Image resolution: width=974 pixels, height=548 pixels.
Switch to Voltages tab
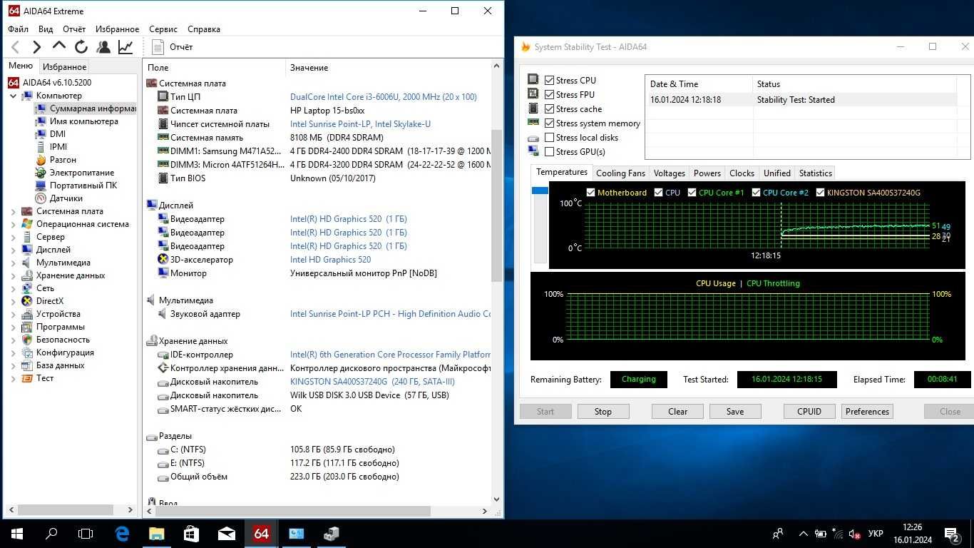pyautogui.click(x=670, y=173)
